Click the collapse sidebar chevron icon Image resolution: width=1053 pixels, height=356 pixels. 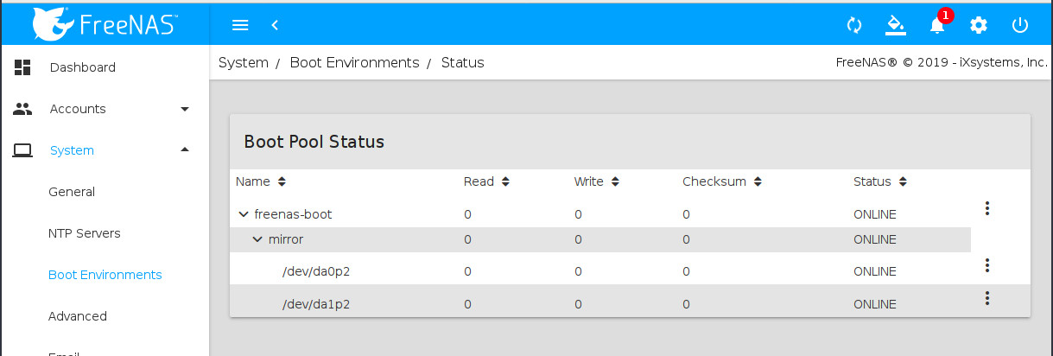click(x=275, y=25)
